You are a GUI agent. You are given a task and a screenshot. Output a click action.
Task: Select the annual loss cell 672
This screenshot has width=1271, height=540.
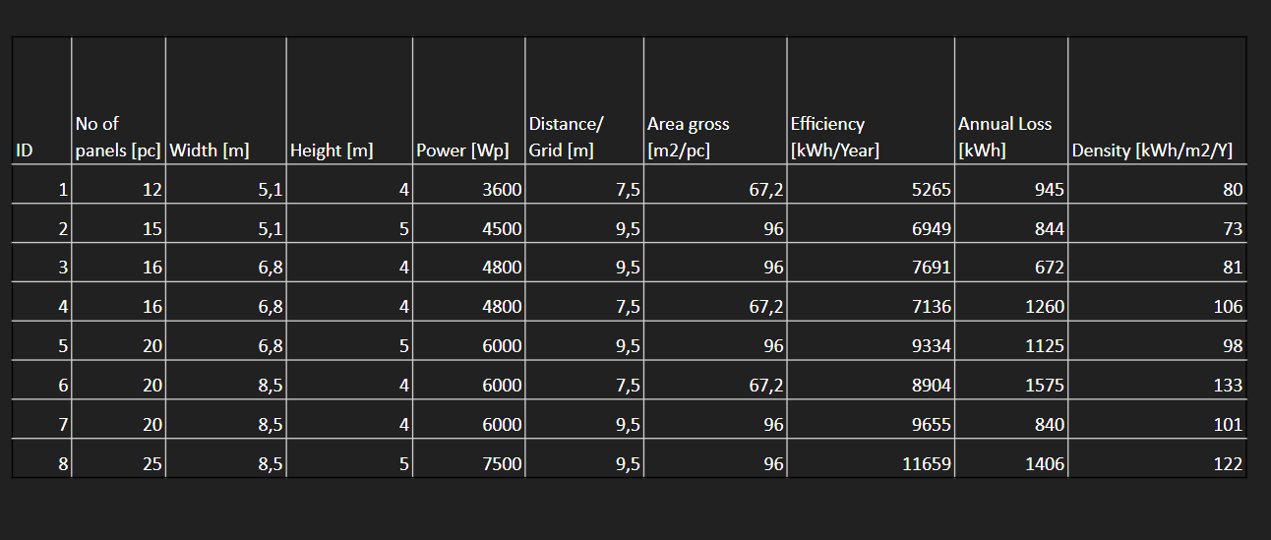point(1049,268)
